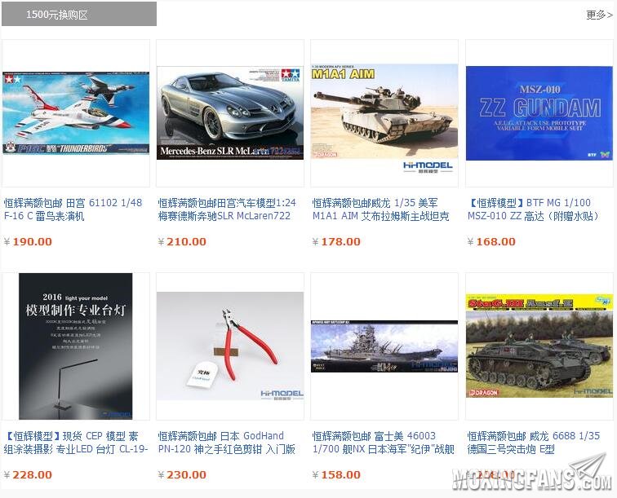Open the F-16C Thunderbirds box art thumbnail
The height and width of the screenshot is (498, 617).
pyautogui.click(x=76, y=112)
